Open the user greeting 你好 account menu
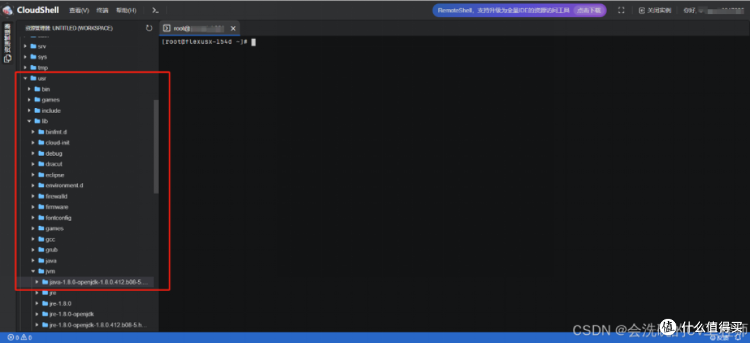 point(713,10)
